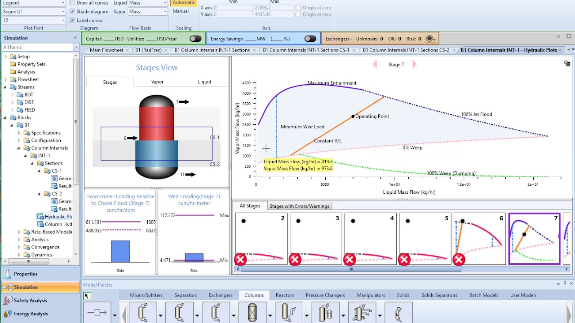Click the stage thumbnails horizontal scrollbar
This screenshot has height=323, width=575.
coord(351,269)
